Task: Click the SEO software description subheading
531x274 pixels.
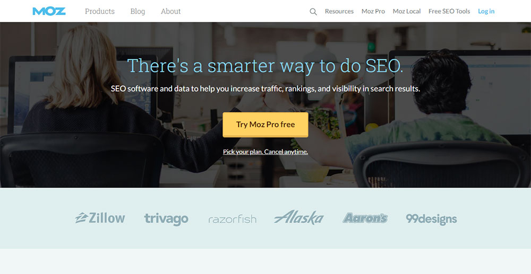Action: (x=265, y=89)
